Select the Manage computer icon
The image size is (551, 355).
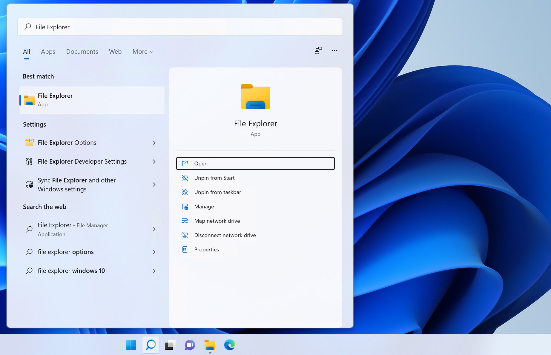coord(185,206)
